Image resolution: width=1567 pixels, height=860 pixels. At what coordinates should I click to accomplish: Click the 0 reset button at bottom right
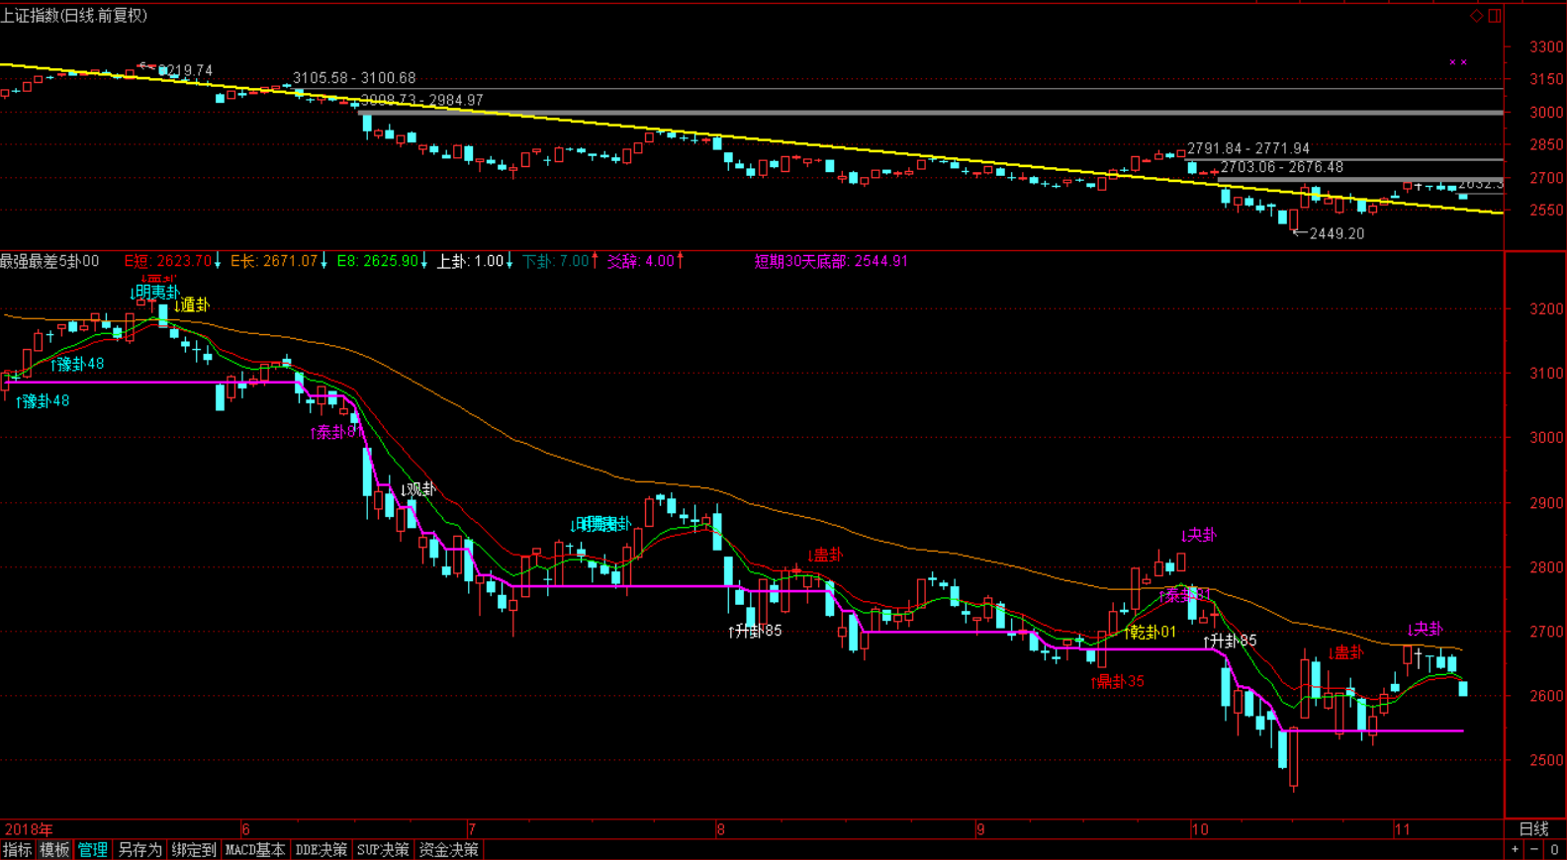[1554, 850]
